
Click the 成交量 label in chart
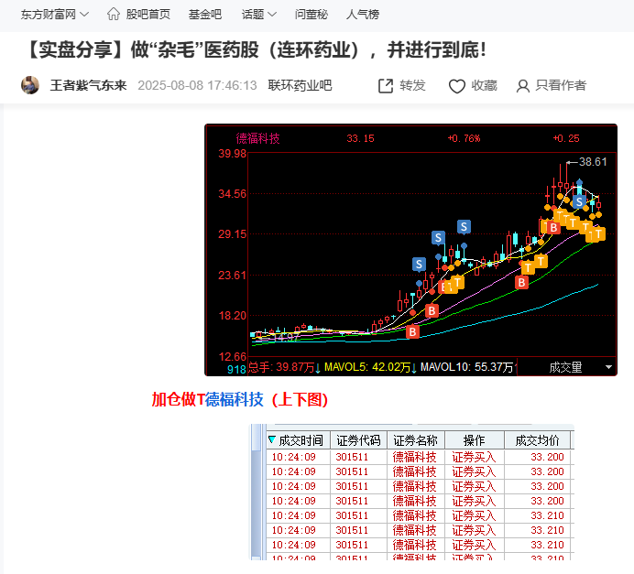pyautogui.click(x=565, y=367)
